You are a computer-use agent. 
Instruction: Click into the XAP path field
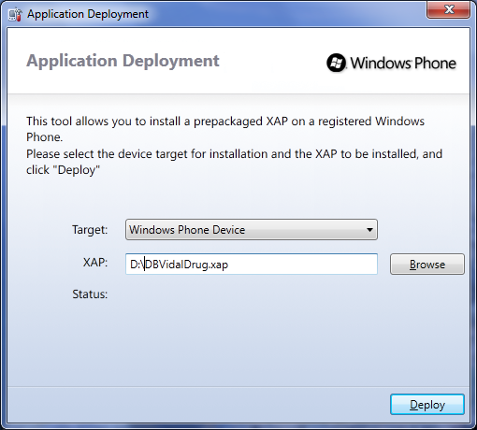252,265
